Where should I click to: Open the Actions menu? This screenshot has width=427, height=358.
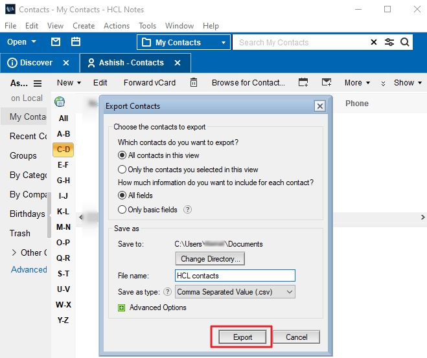[x=117, y=26]
